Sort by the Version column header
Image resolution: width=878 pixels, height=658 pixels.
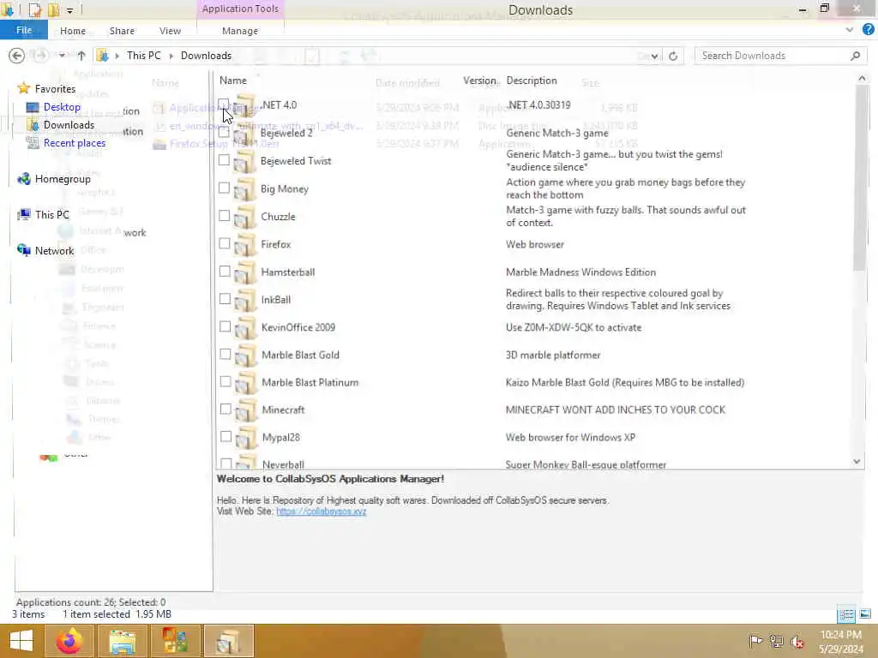tap(480, 81)
